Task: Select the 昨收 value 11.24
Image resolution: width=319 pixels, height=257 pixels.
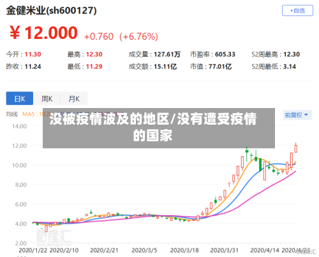Action: 33,66
